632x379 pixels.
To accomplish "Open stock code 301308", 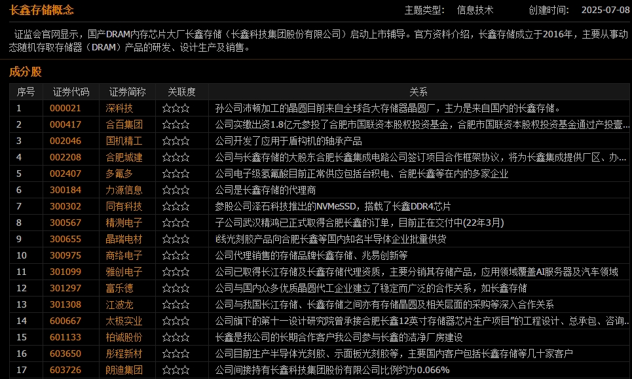I will pyautogui.click(x=65, y=304).
